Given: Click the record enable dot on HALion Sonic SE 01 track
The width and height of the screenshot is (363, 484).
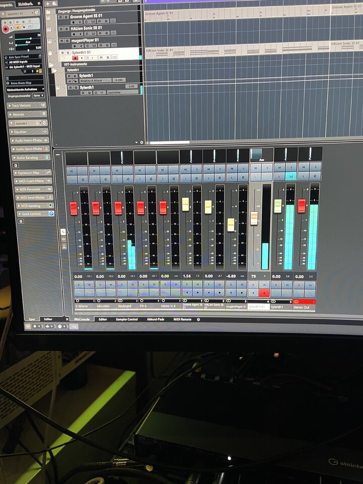Looking at the screenshot, I should tap(75, 33).
